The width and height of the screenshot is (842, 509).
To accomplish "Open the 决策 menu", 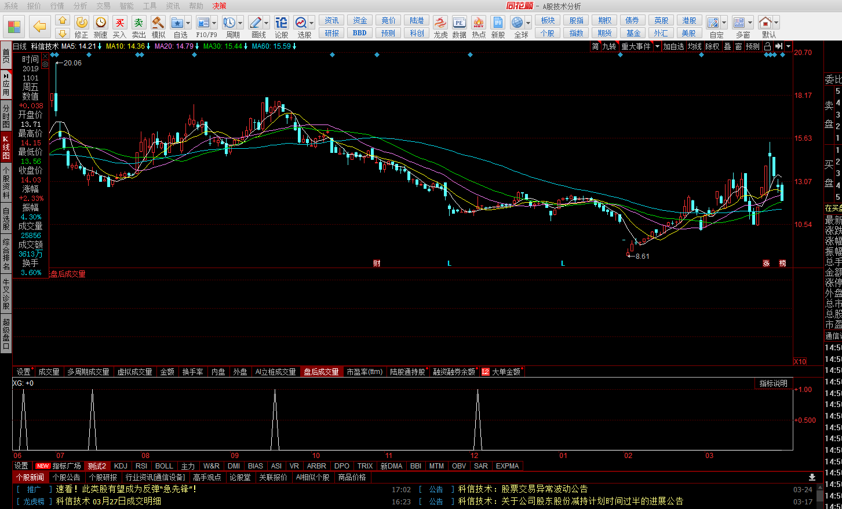I will pos(220,6).
